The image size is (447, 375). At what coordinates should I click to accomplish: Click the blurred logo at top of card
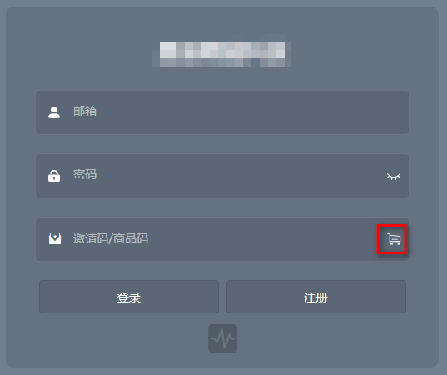[x=221, y=54]
